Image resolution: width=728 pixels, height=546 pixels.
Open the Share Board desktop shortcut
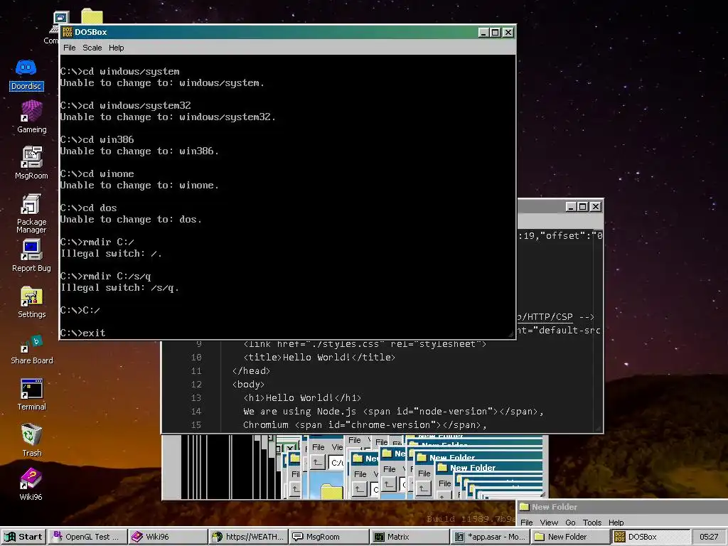[31, 349]
